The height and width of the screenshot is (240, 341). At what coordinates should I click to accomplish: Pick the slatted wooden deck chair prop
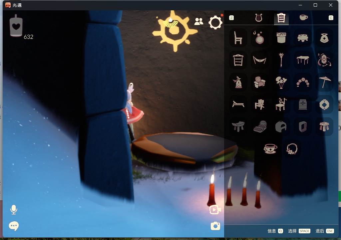pos(259,104)
